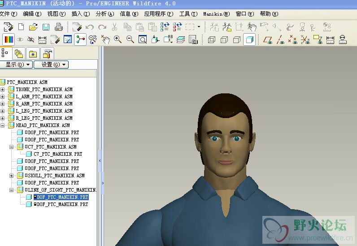This screenshot has width=357, height=246.
Task: Click the redo arrow icon
Action: 102,27
